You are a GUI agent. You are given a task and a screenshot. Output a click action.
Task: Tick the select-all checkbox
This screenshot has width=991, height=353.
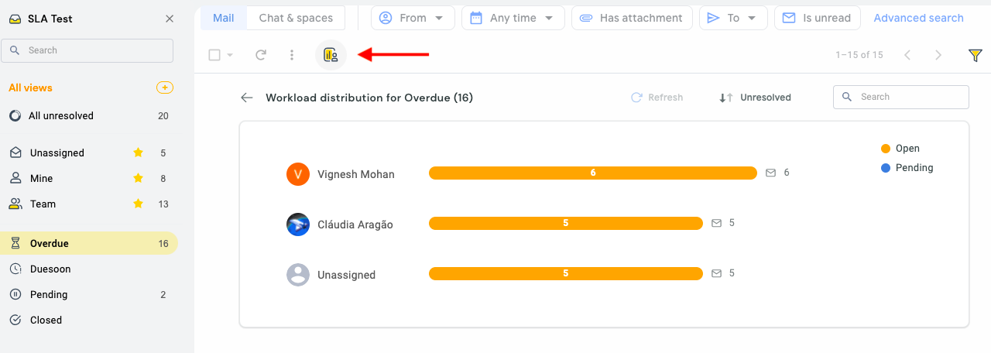215,55
